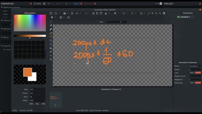Open the main MENU
Screen dimensions: 202x114
[x=38, y=4]
